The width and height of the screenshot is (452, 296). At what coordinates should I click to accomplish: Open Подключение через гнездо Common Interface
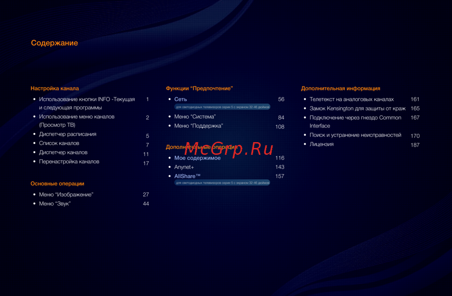click(355, 118)
